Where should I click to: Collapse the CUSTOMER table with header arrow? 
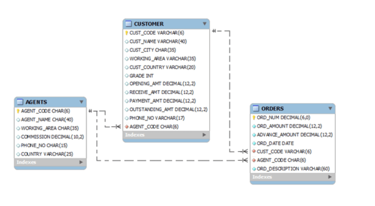pyautogui.click(x=204, y=23)
